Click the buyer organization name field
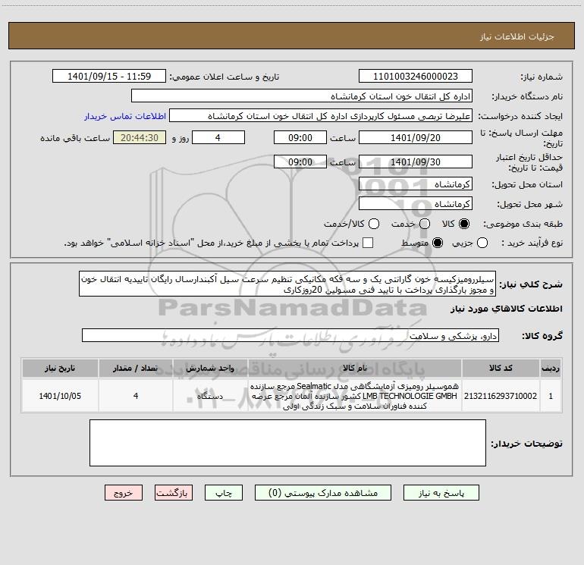This screenshot has width=584, height=565. tap(302, 96)
